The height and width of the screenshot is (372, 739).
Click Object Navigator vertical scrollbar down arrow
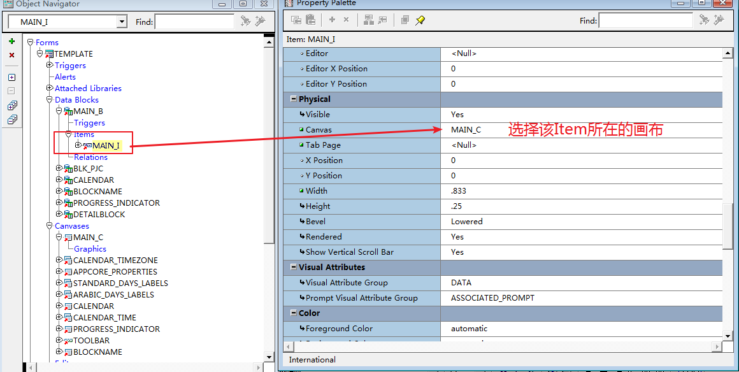(269, 357)
